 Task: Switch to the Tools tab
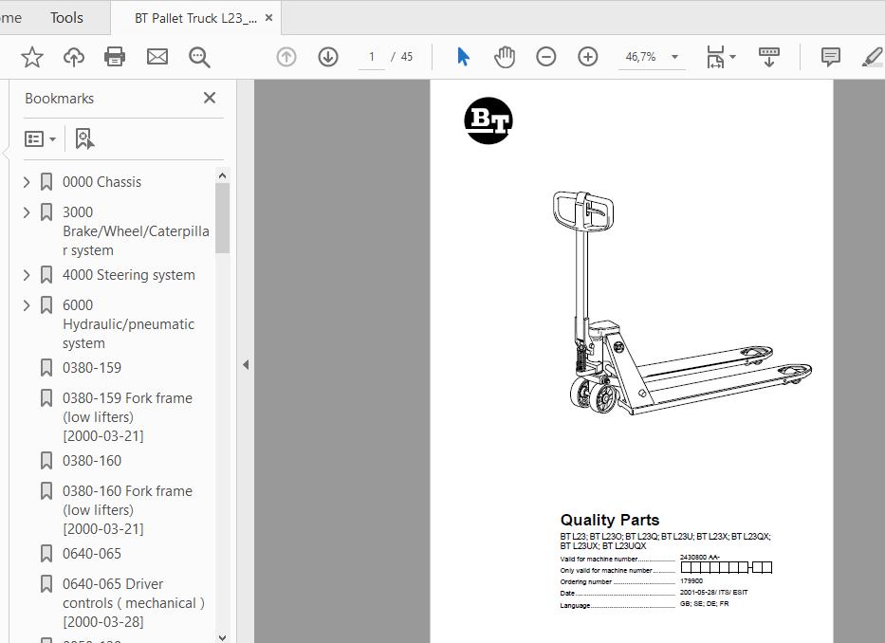coord(66,18)
